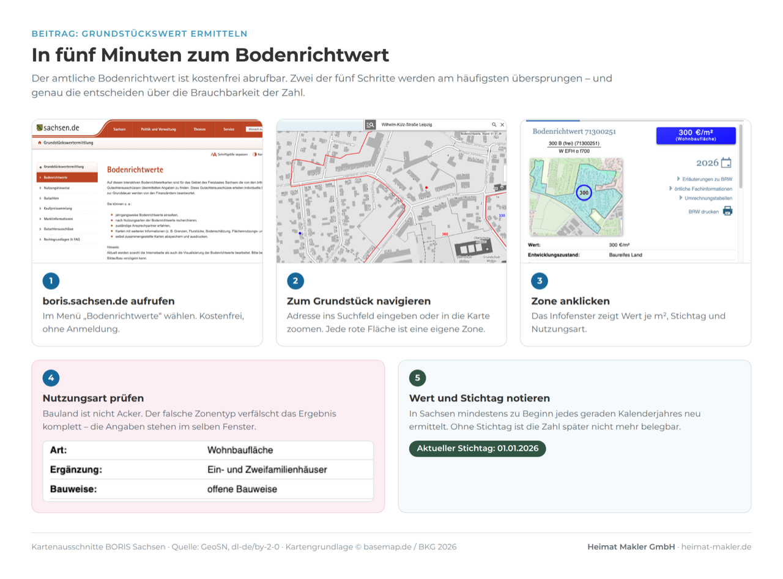Expand the Gutachterausschüsse sidebar entry
This screenshot has width=783, height=579.
point(67,229)
